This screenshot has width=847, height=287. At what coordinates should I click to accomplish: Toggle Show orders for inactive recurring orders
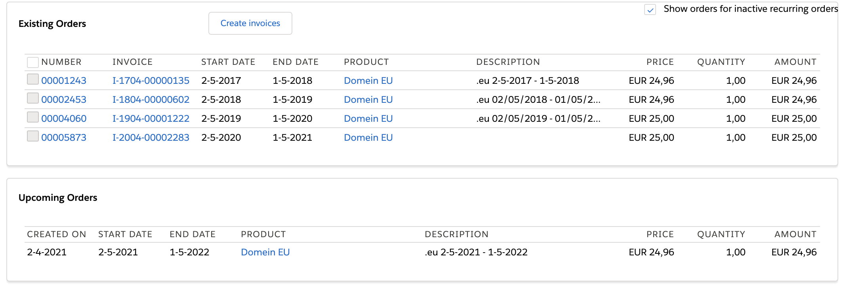tap(650, 9)
